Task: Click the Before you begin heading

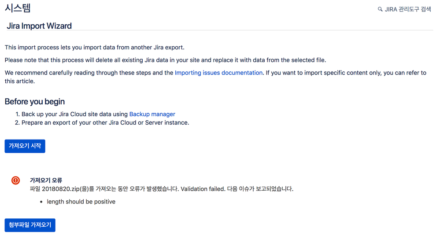Action: 34,101
